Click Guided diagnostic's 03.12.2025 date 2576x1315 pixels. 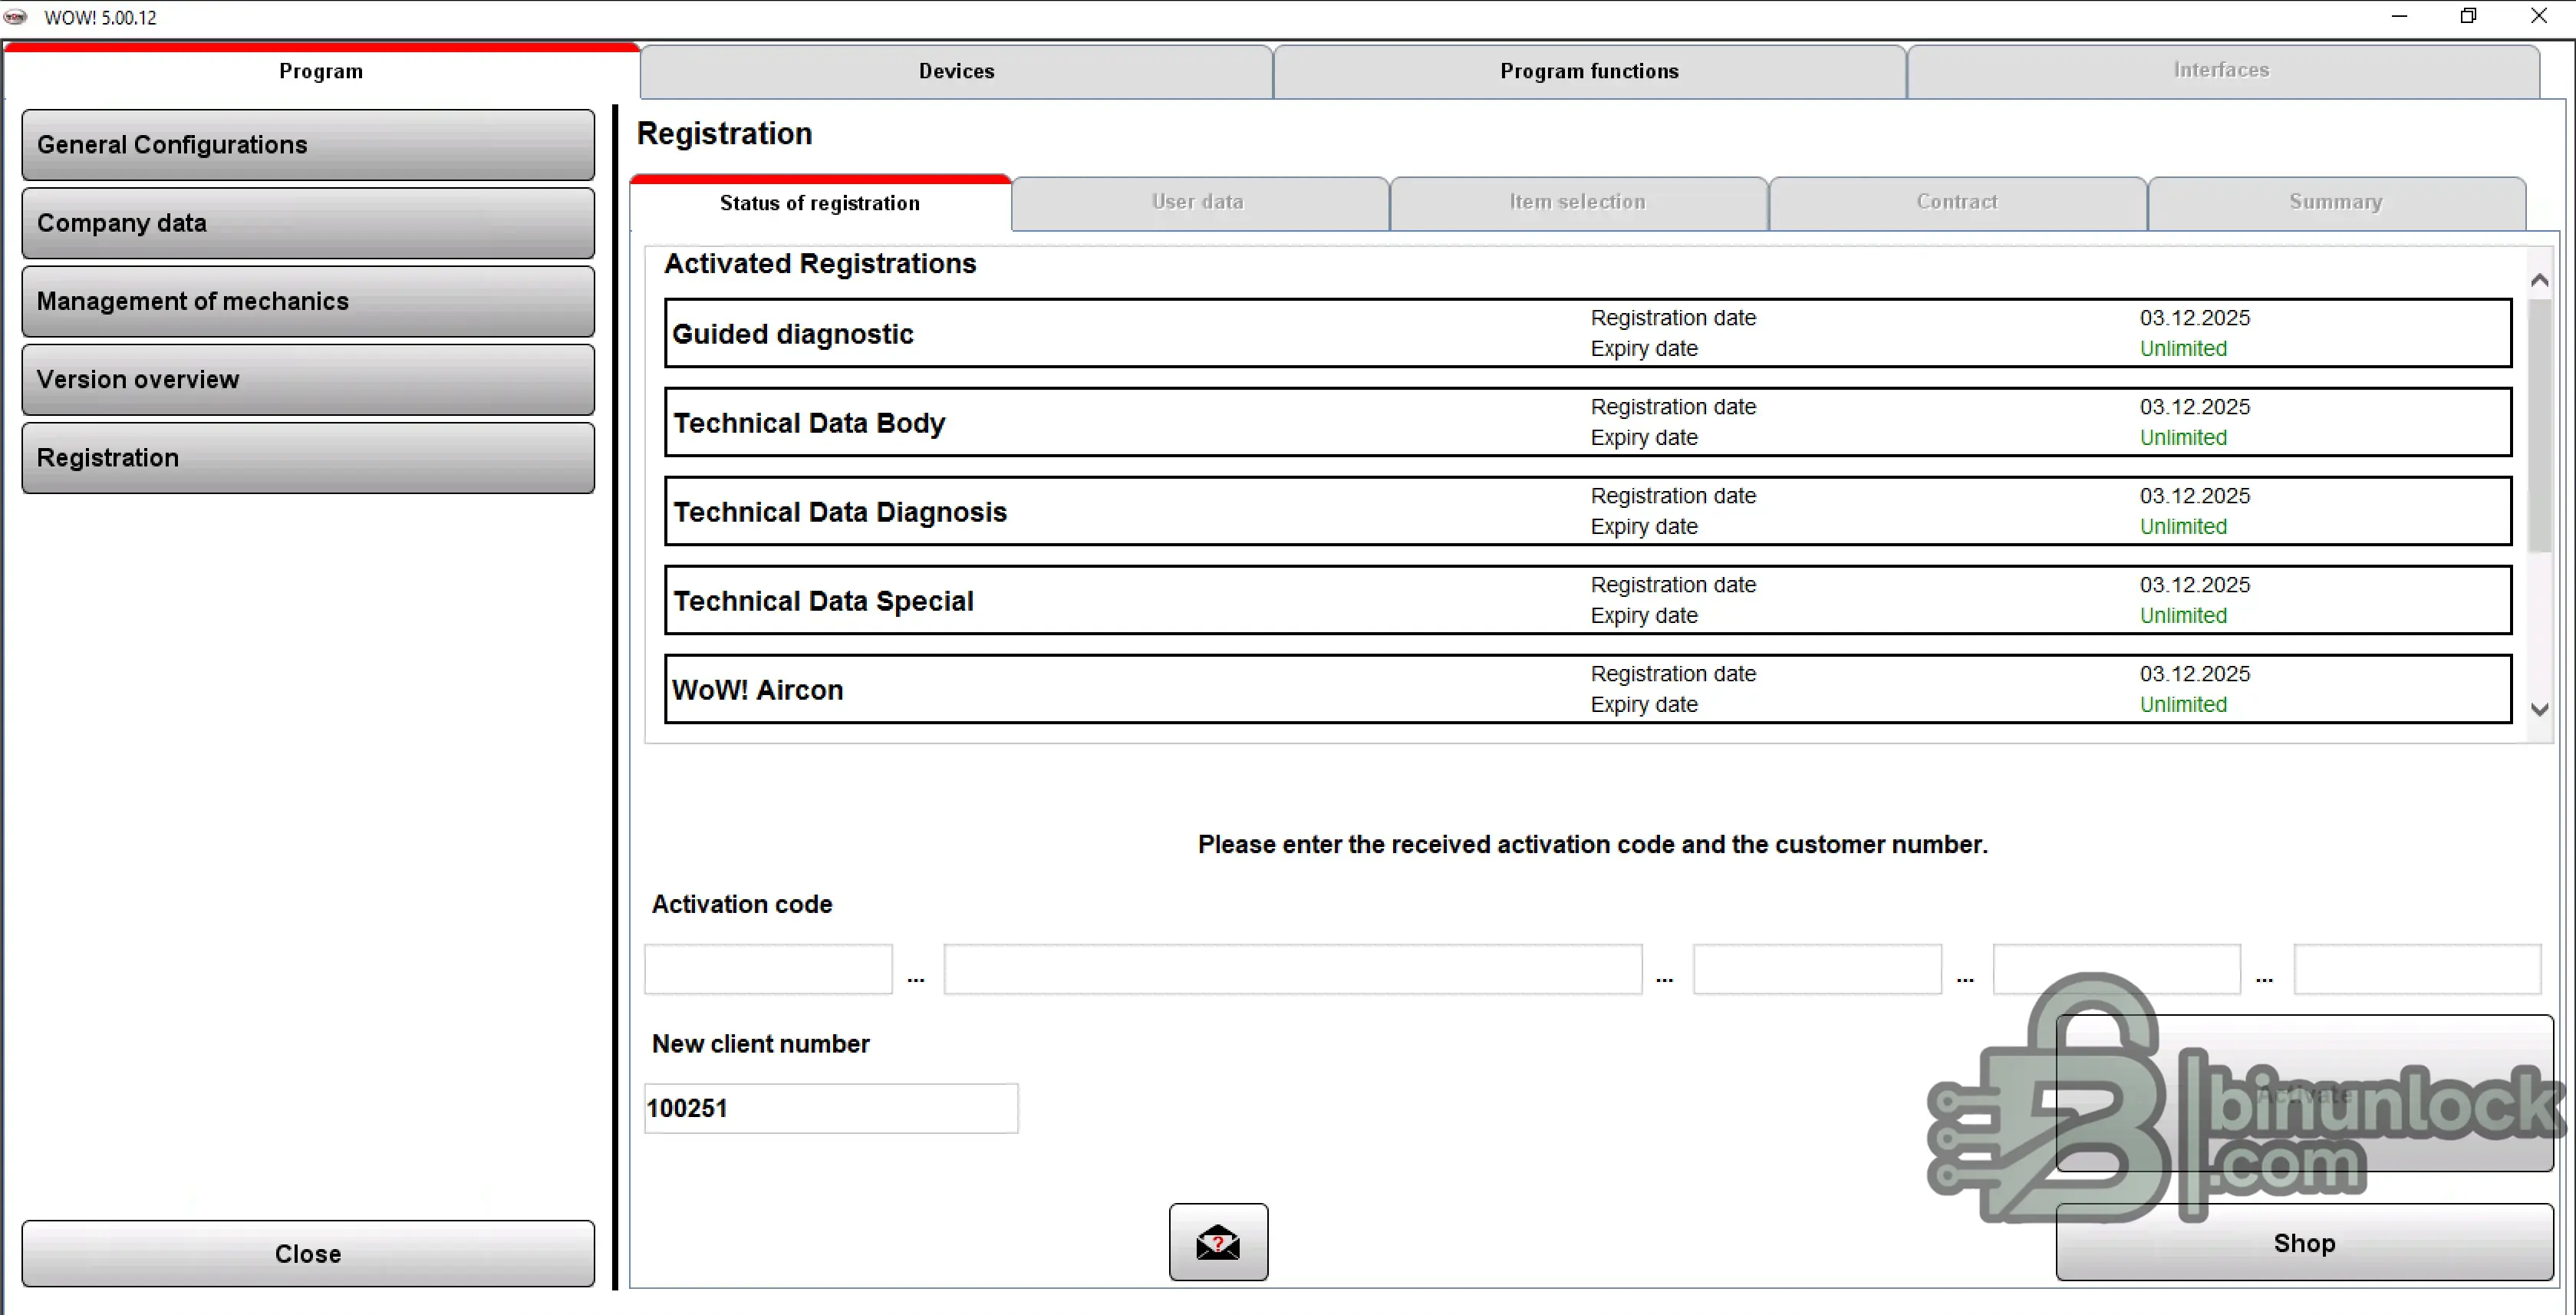coord(2195,318)
